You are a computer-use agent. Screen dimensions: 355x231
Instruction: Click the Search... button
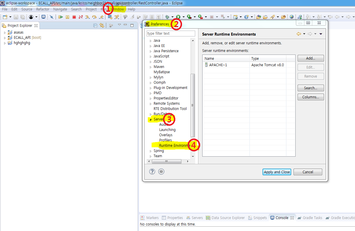311,88
